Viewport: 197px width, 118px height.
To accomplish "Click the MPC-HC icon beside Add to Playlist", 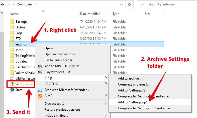I will tap(40, 66).
